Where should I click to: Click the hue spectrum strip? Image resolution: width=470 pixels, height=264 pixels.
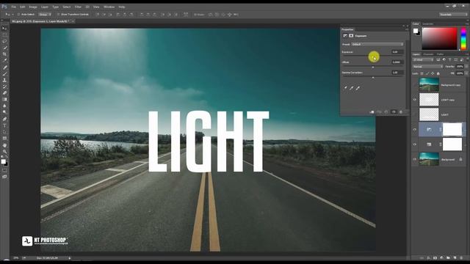tap(463, 39)
